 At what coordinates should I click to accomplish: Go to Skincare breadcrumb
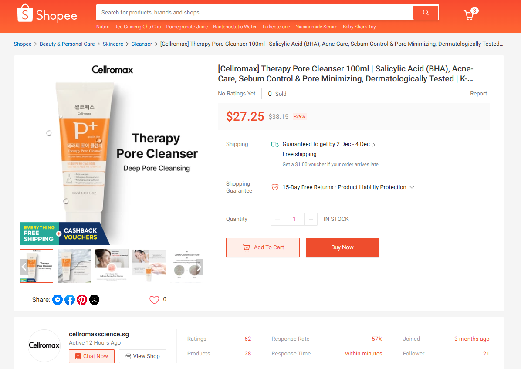tap(113, 44)
